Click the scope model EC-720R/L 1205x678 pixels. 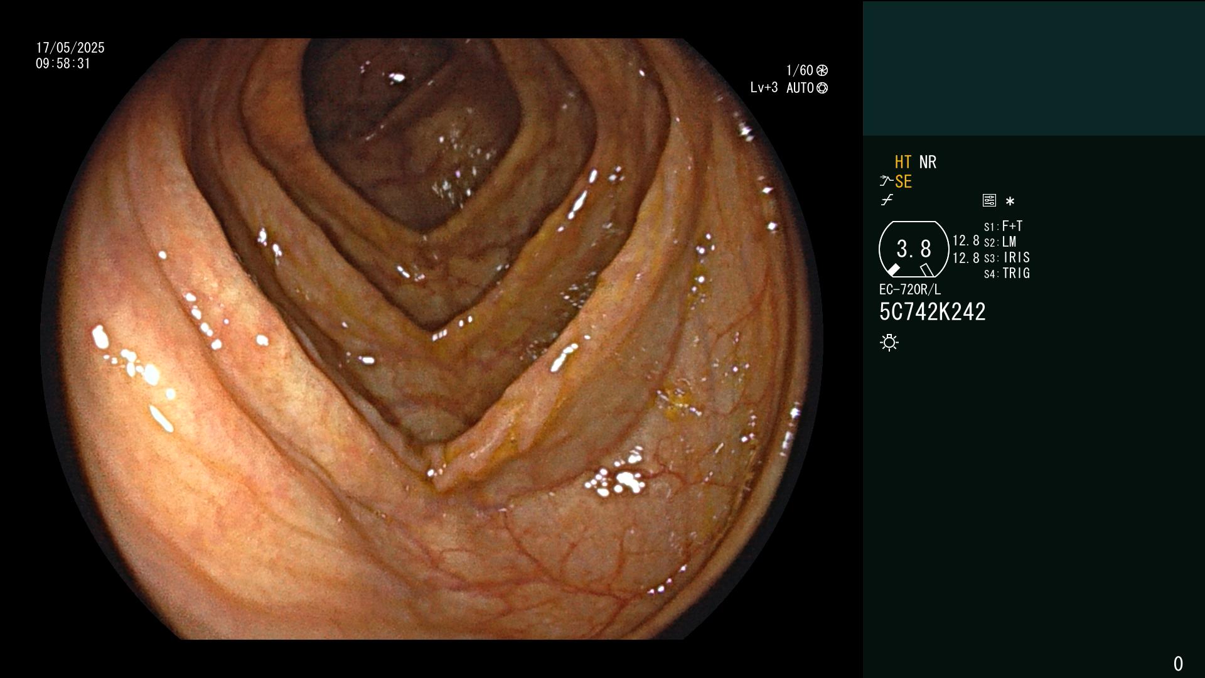click(x=910, y=289)
